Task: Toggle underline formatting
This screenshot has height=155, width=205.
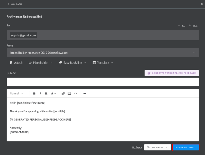Action: coord(46,94)
